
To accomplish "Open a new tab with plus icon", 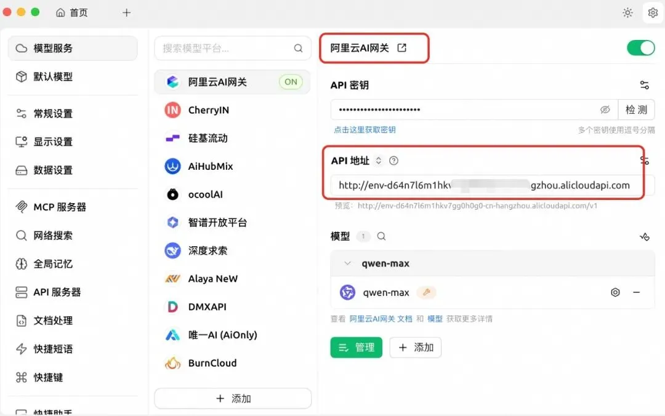I will pyautogui.click(x=126, y=13).
